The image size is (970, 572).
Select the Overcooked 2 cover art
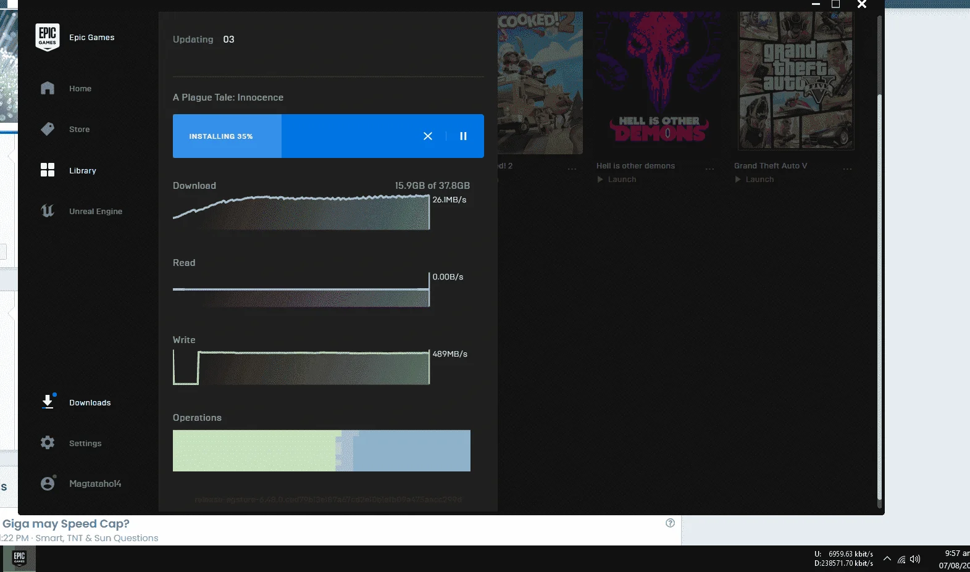point(540,83)
